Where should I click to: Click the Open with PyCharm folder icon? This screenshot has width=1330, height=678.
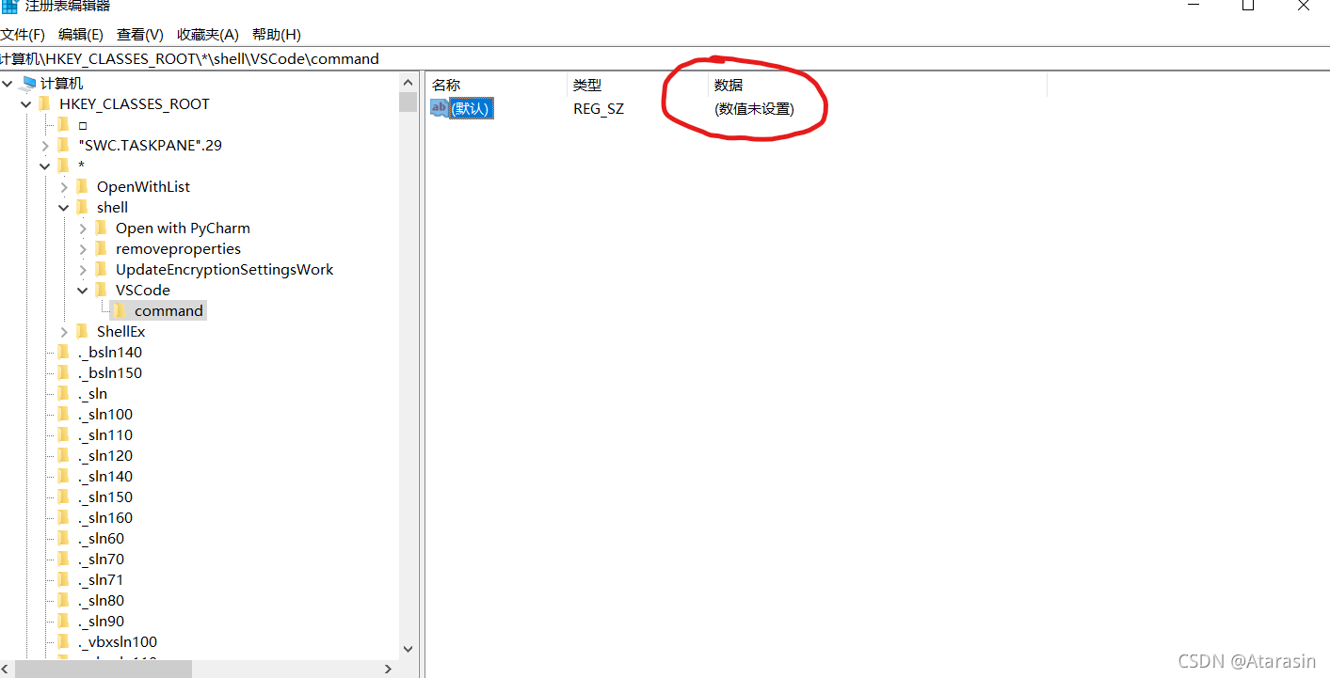tap(101, 229)
